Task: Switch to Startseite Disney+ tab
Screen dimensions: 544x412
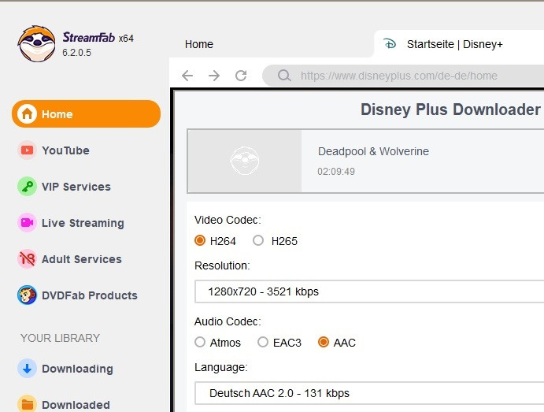Action: (x=453, y=44)
